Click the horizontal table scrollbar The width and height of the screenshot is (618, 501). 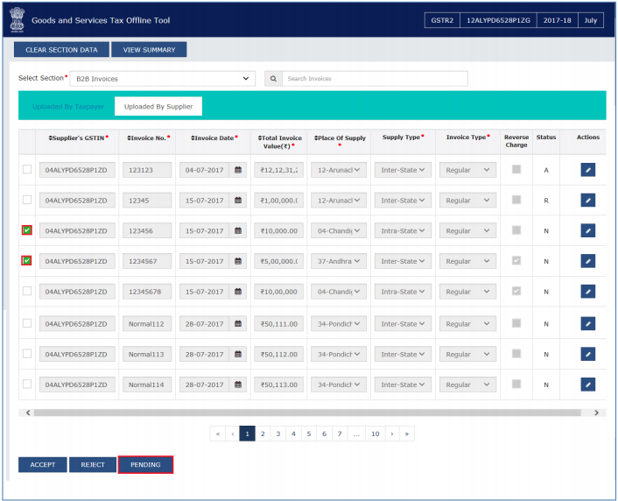[307, 413]
